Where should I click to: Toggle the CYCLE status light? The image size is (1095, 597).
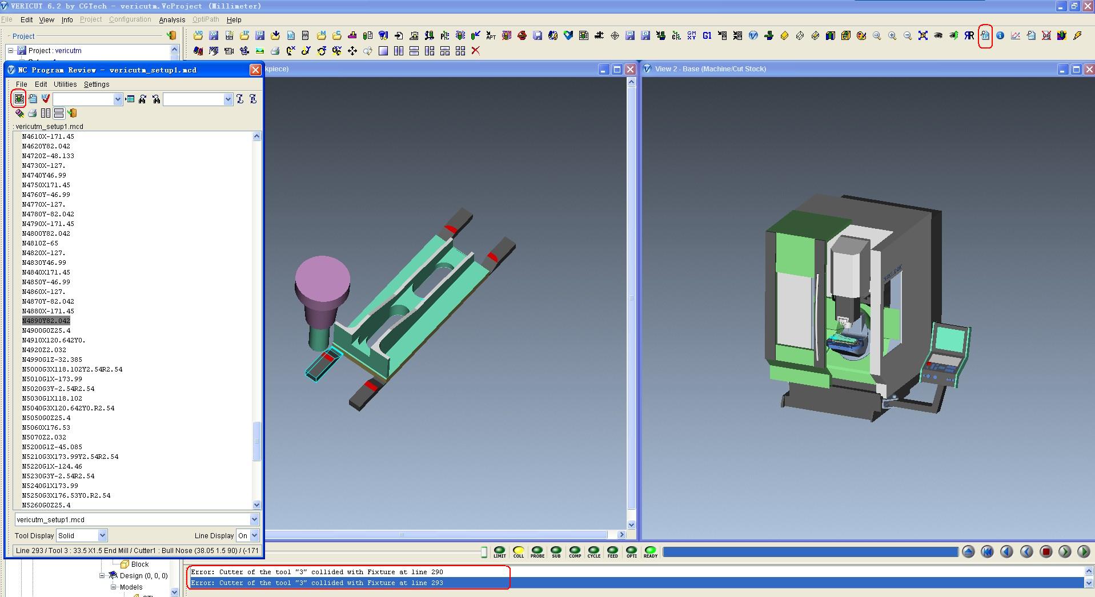pyautogui.click(x=594, y=552)
